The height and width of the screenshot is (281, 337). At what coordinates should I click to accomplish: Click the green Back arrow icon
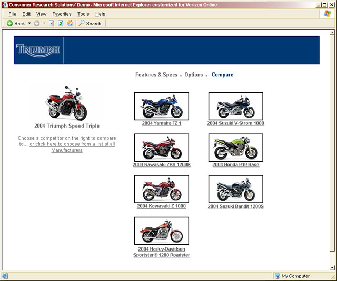(9, 23)
